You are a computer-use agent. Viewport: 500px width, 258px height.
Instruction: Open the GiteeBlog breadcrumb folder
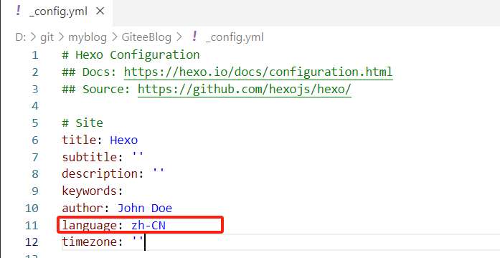tap(146, 37)
